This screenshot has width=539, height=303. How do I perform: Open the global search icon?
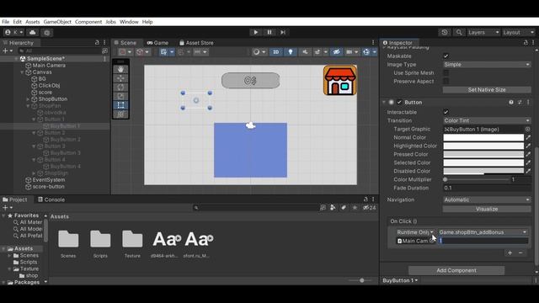click(x=459, y=32)
